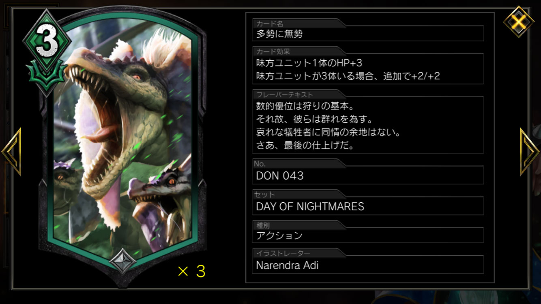Click the yellow ×3 card count

[191, 271]
